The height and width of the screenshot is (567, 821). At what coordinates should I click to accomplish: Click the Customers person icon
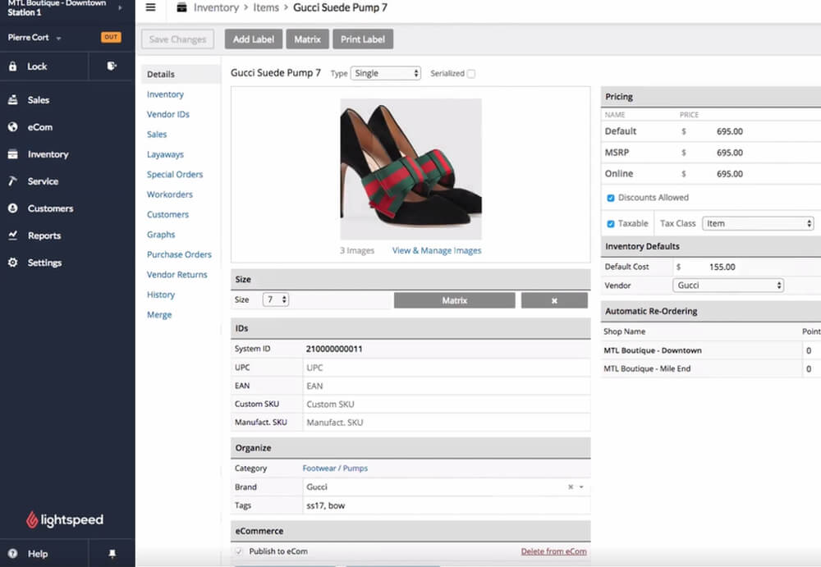13,208
